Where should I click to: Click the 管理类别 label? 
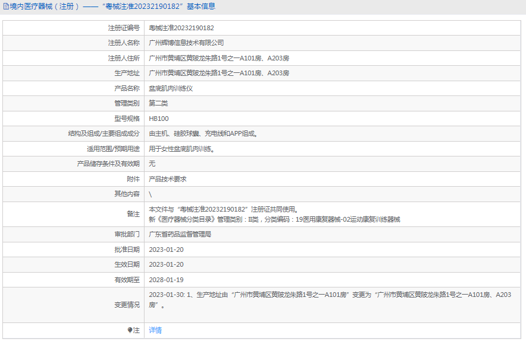point(127,103)
